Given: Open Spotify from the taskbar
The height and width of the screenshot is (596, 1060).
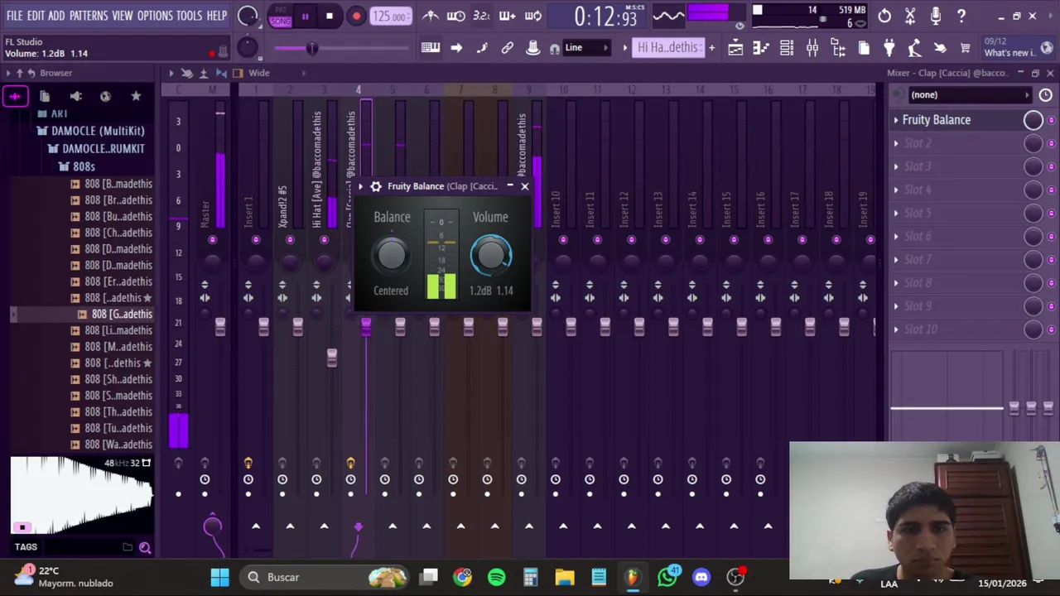Looking at the screenshot, I should coord(497,577).
